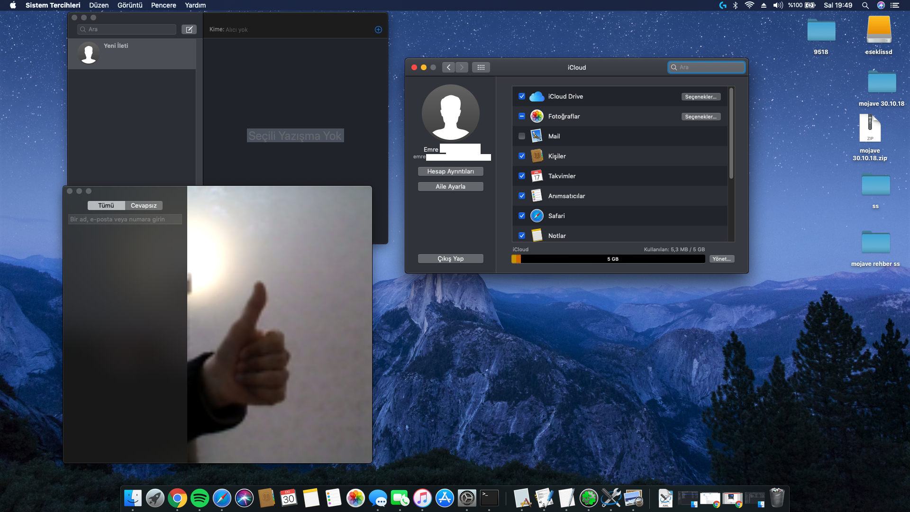The height and width of the screenshot is (512, 910).
Task: Click the Çıkış Yap button
Action: point(450,258)
